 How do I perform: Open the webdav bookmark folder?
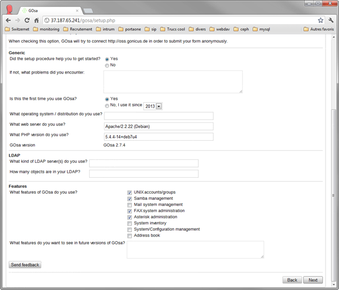[x=220, y=29]
